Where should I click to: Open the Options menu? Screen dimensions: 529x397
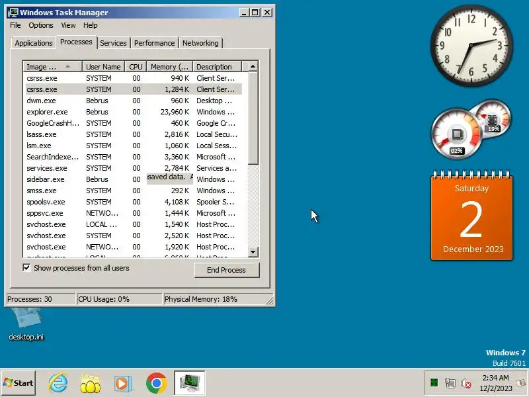[x=41, y=25]
